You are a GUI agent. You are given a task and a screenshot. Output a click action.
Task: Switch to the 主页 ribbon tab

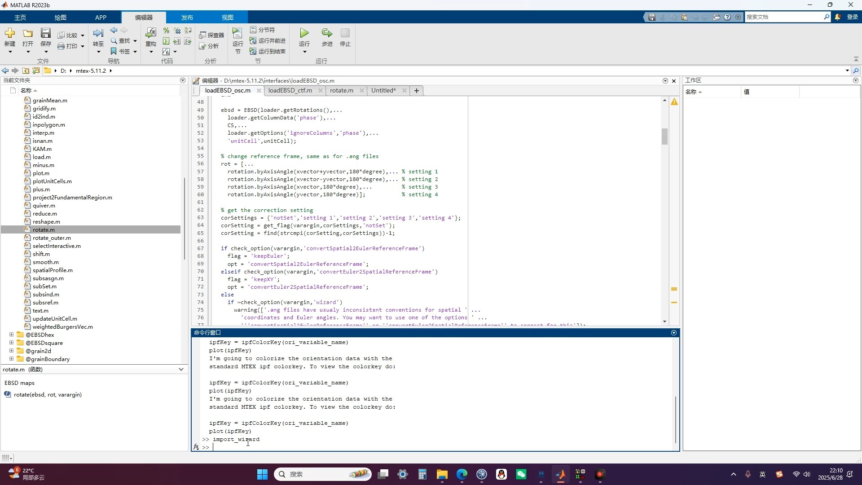(x=20, y=18)
